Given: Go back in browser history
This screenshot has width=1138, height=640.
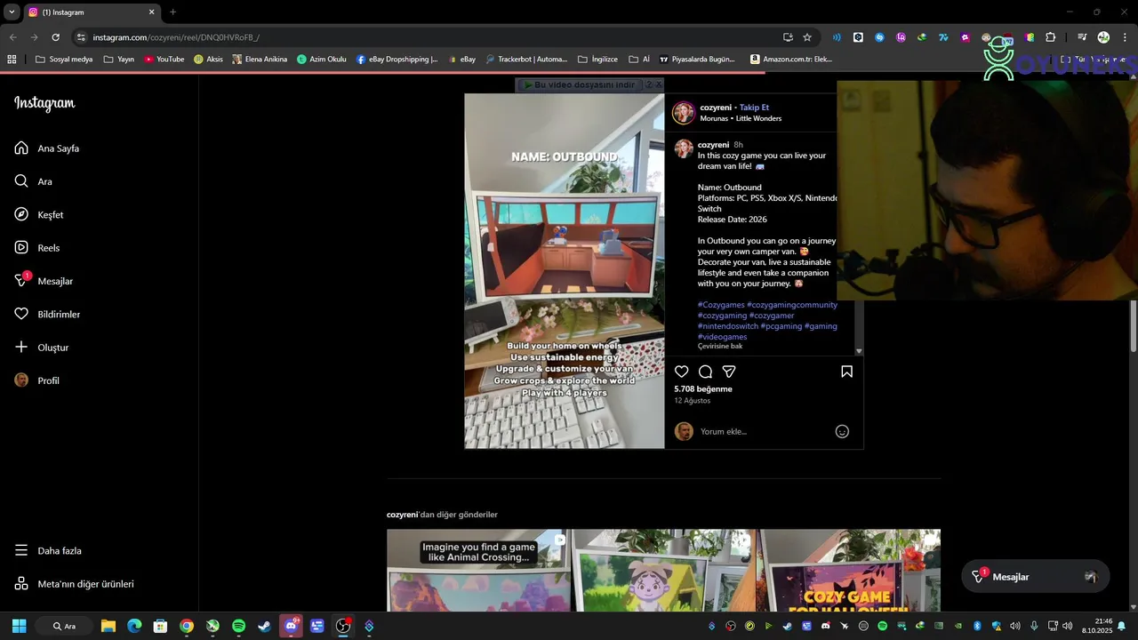Looking at the screenshot, I should point(12,37).
